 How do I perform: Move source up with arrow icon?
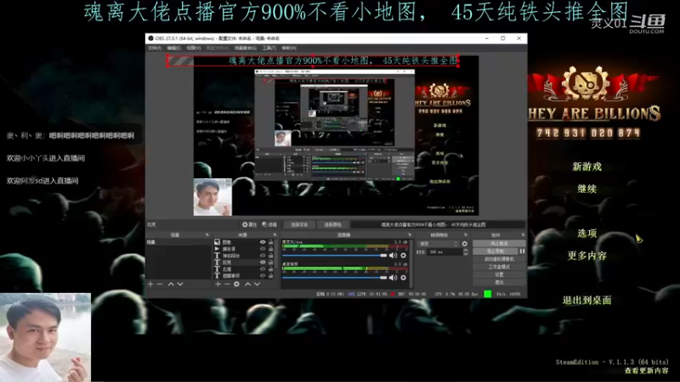tap(247, 284)
